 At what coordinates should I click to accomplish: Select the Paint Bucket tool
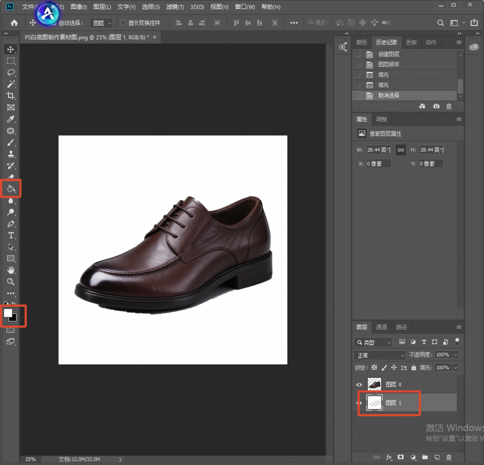(11, 188)
